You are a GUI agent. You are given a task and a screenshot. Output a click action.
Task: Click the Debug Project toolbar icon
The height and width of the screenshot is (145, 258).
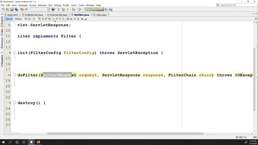click(73, 10)
